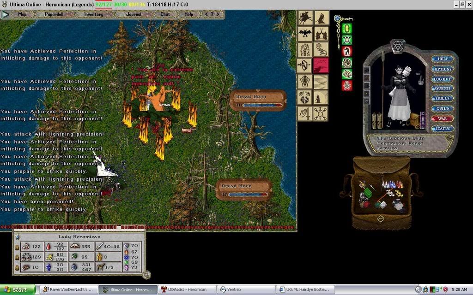Image resolution: width=473 pixels, height=295 pixels.
Task: Click the scrolls beside the paperdoll figure
Action: pos(376,120)
